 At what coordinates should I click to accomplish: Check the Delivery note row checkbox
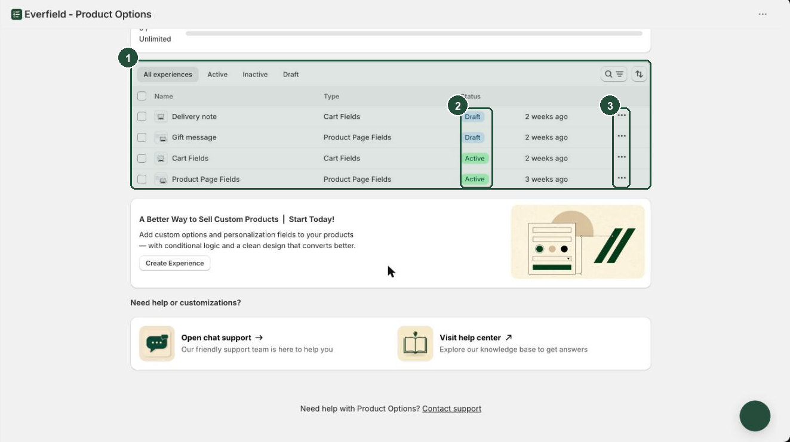point(142,117)
